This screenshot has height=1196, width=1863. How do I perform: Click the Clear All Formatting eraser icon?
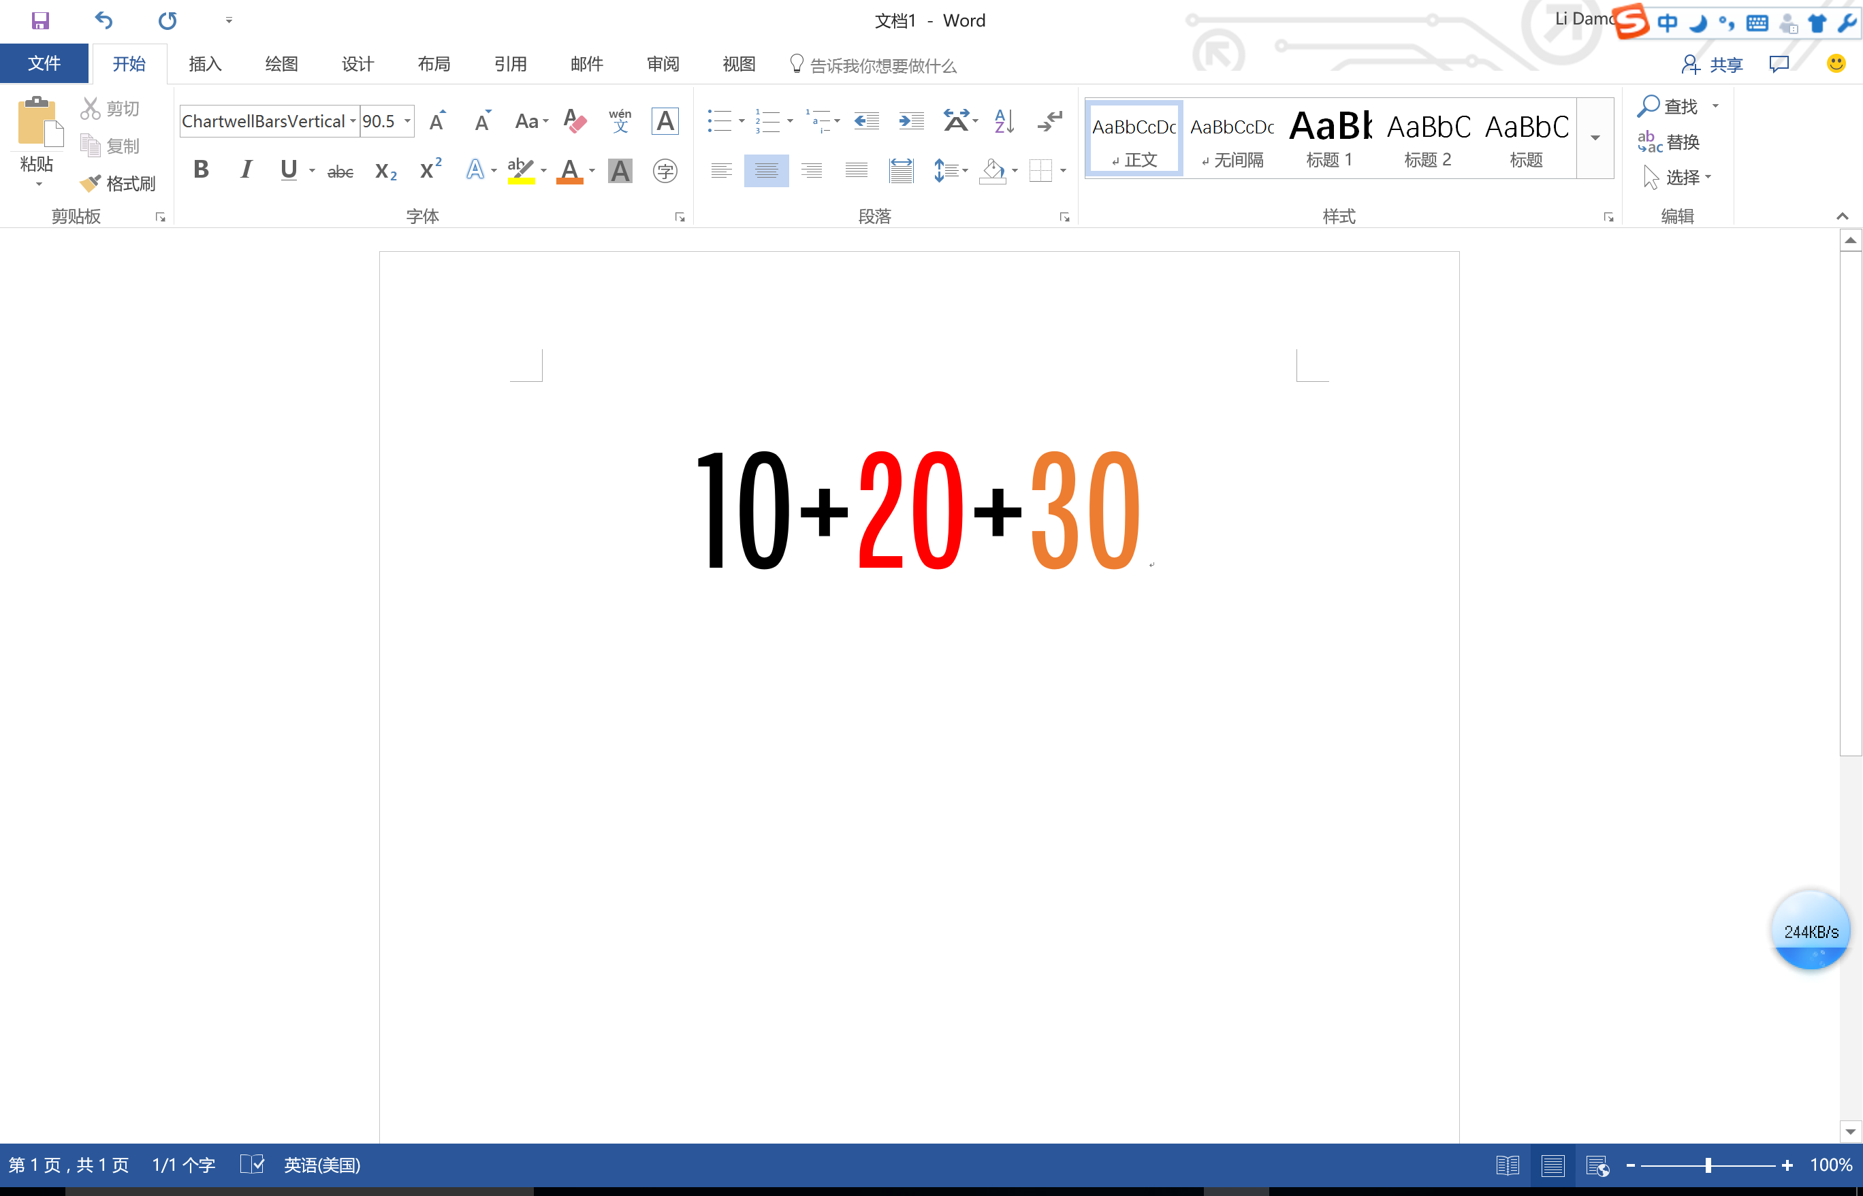coord(575,121)
